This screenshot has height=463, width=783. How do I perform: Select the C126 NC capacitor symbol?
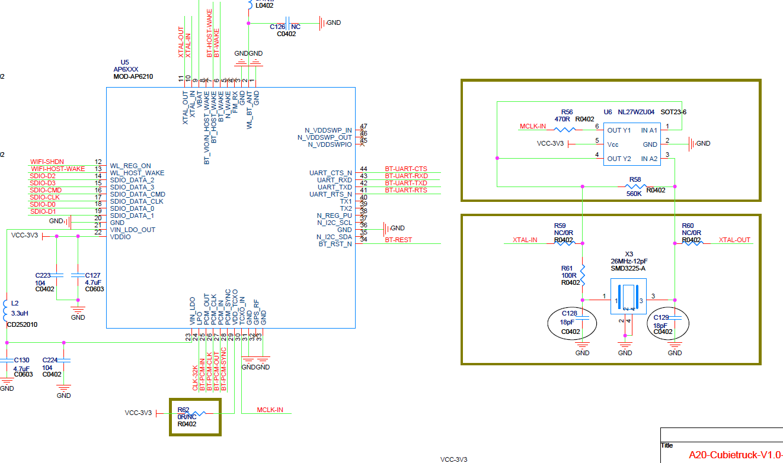tap(287, 24)
